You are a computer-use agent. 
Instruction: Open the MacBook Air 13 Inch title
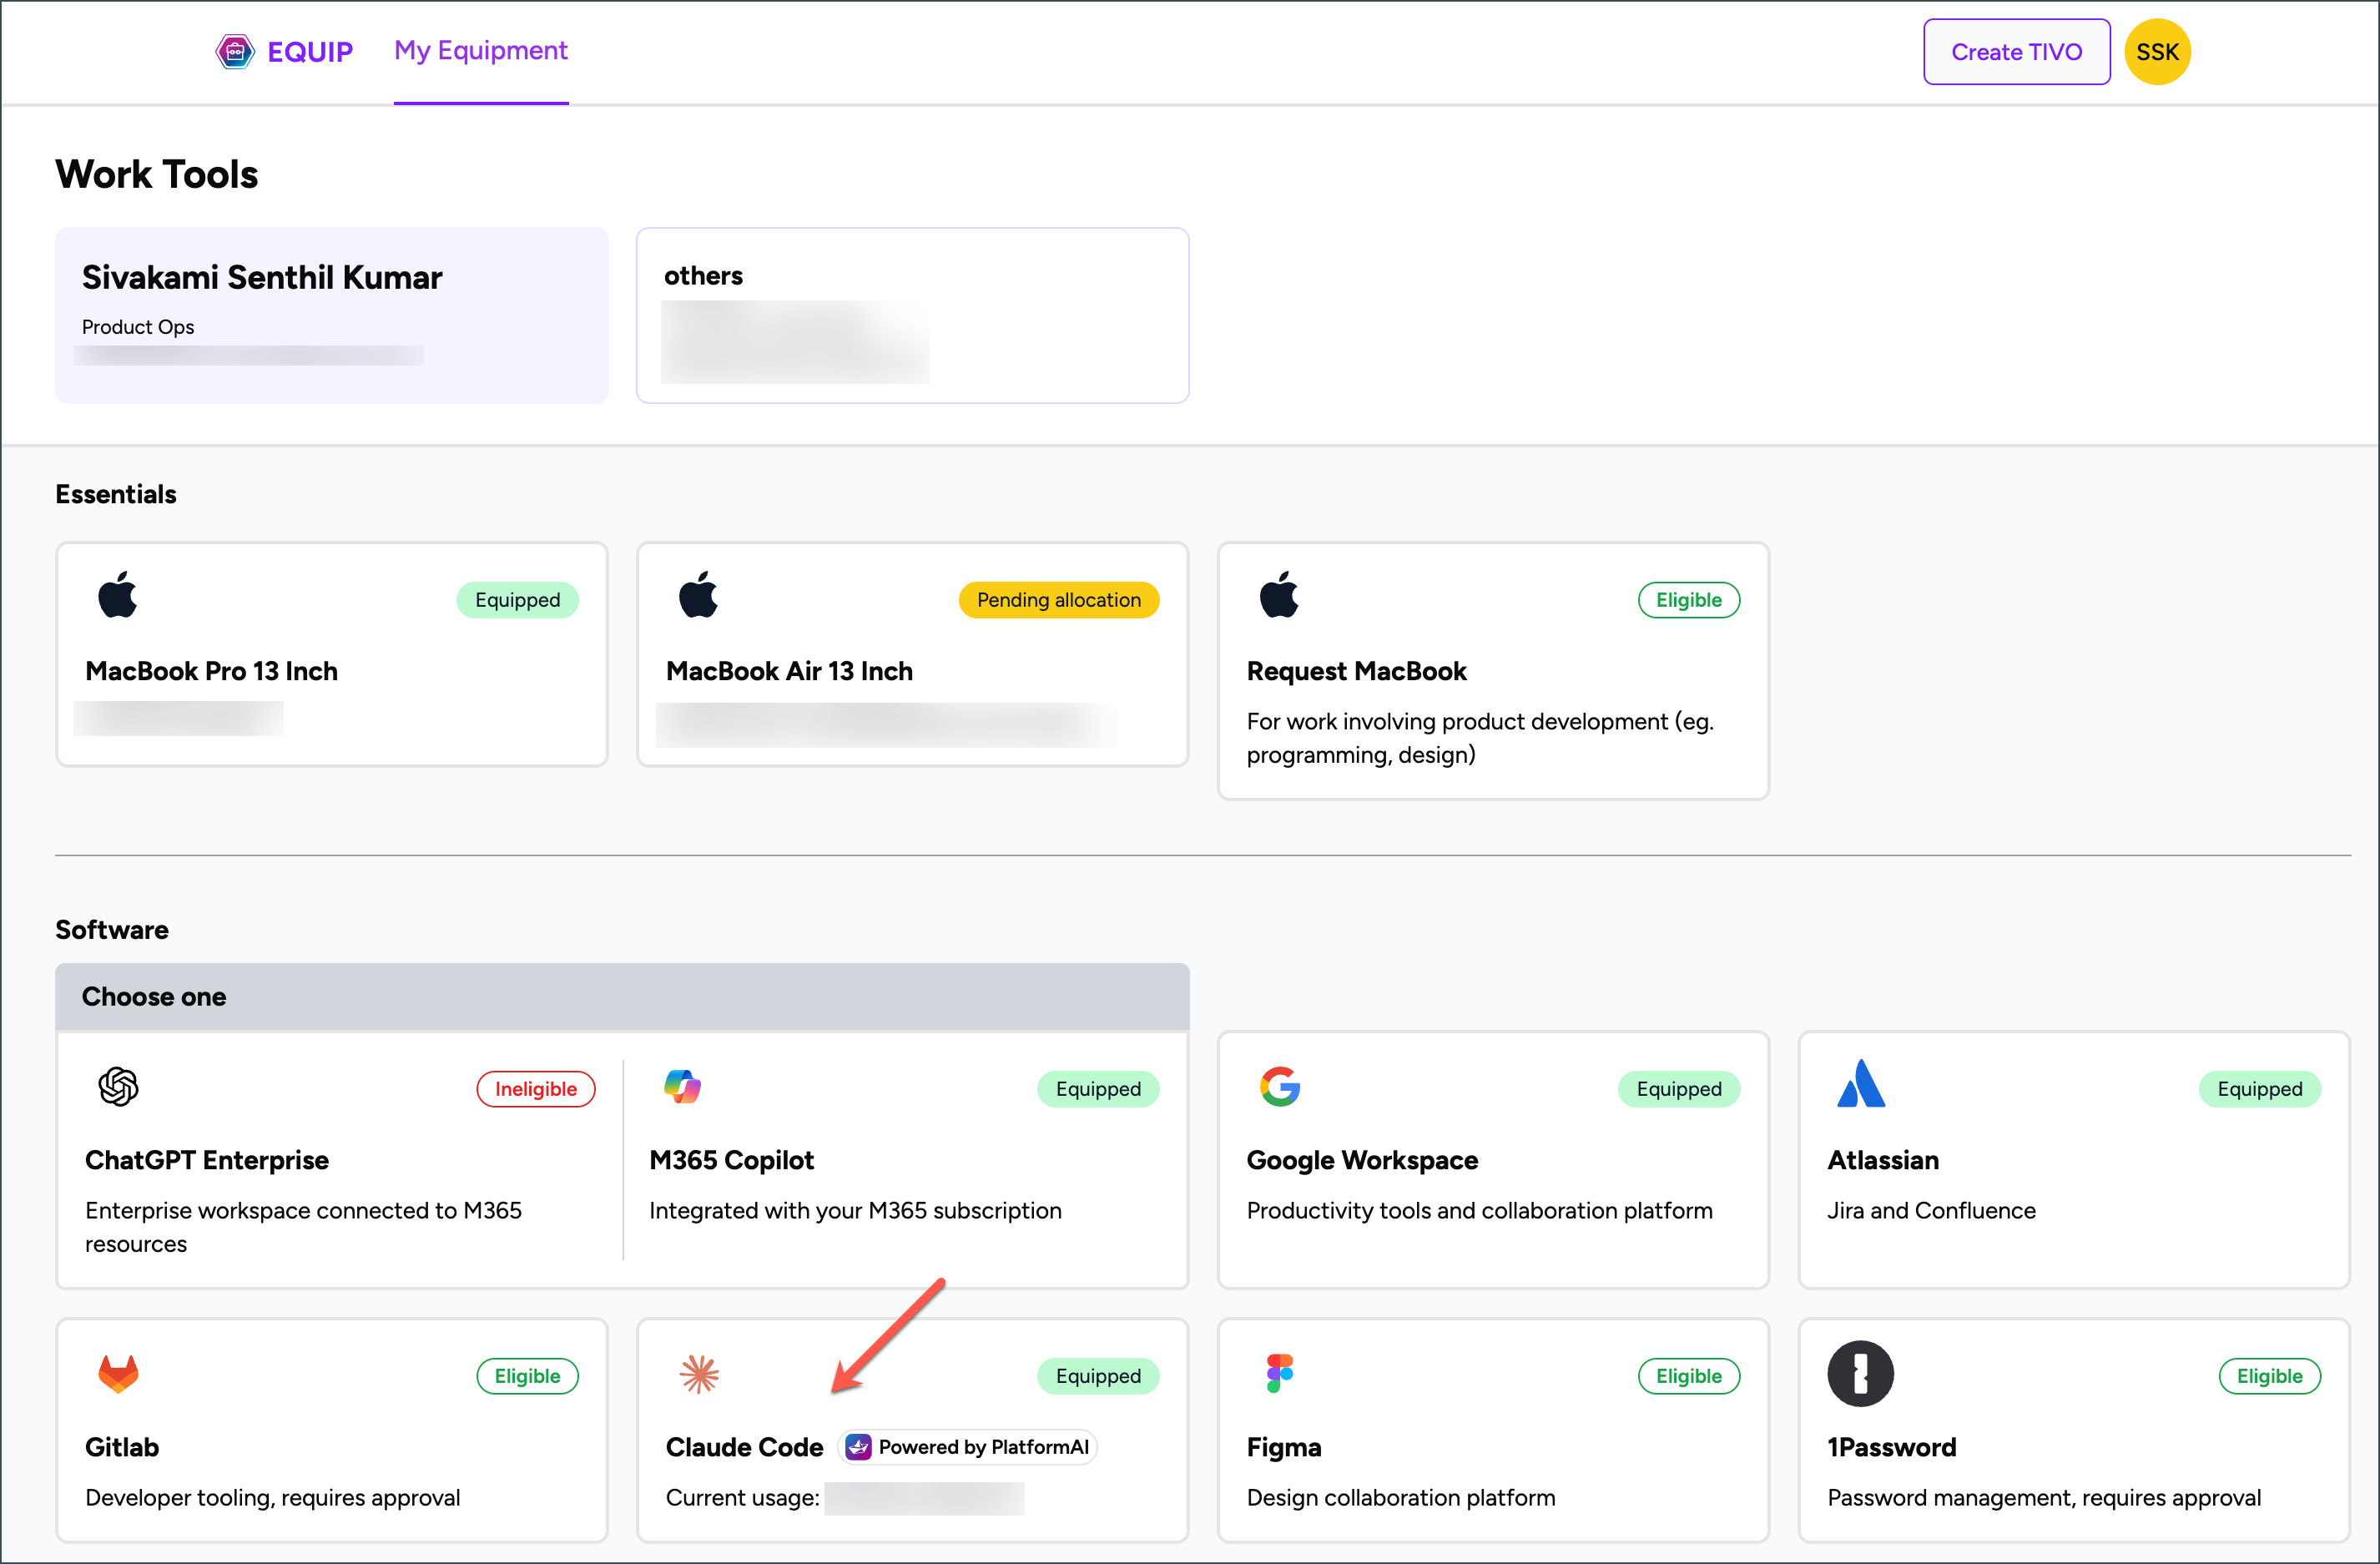coord(789,671)
